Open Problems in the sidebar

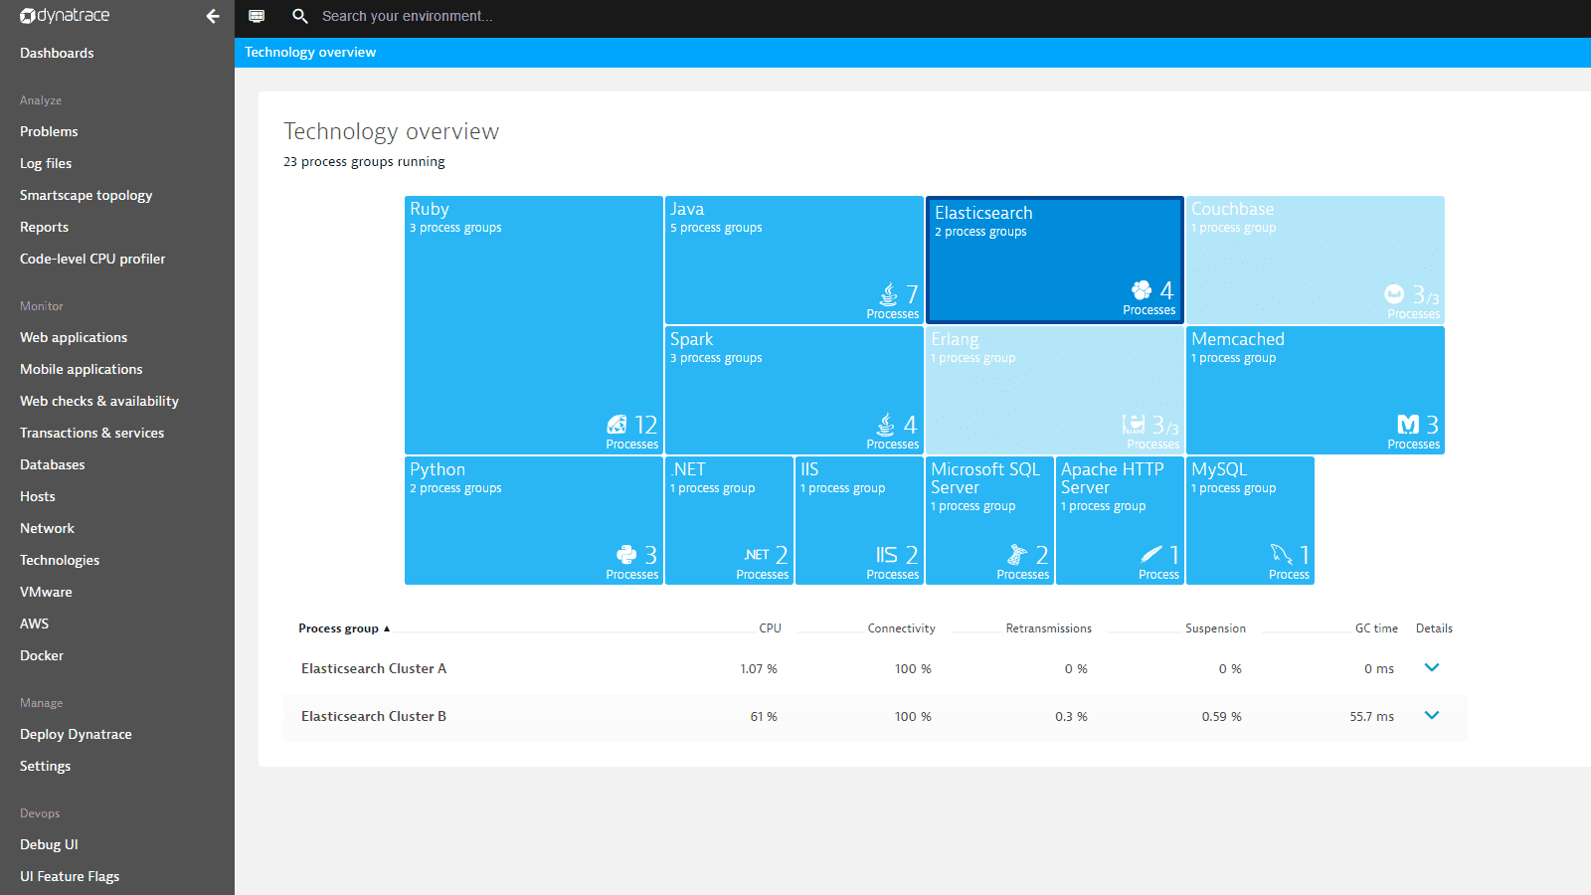[49, 131]
